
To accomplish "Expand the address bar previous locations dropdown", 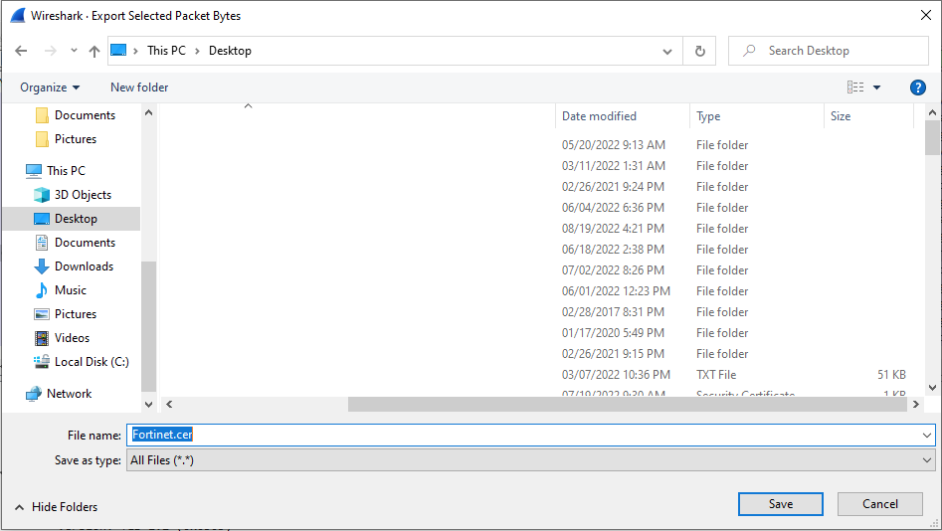I will pos(667,51).
